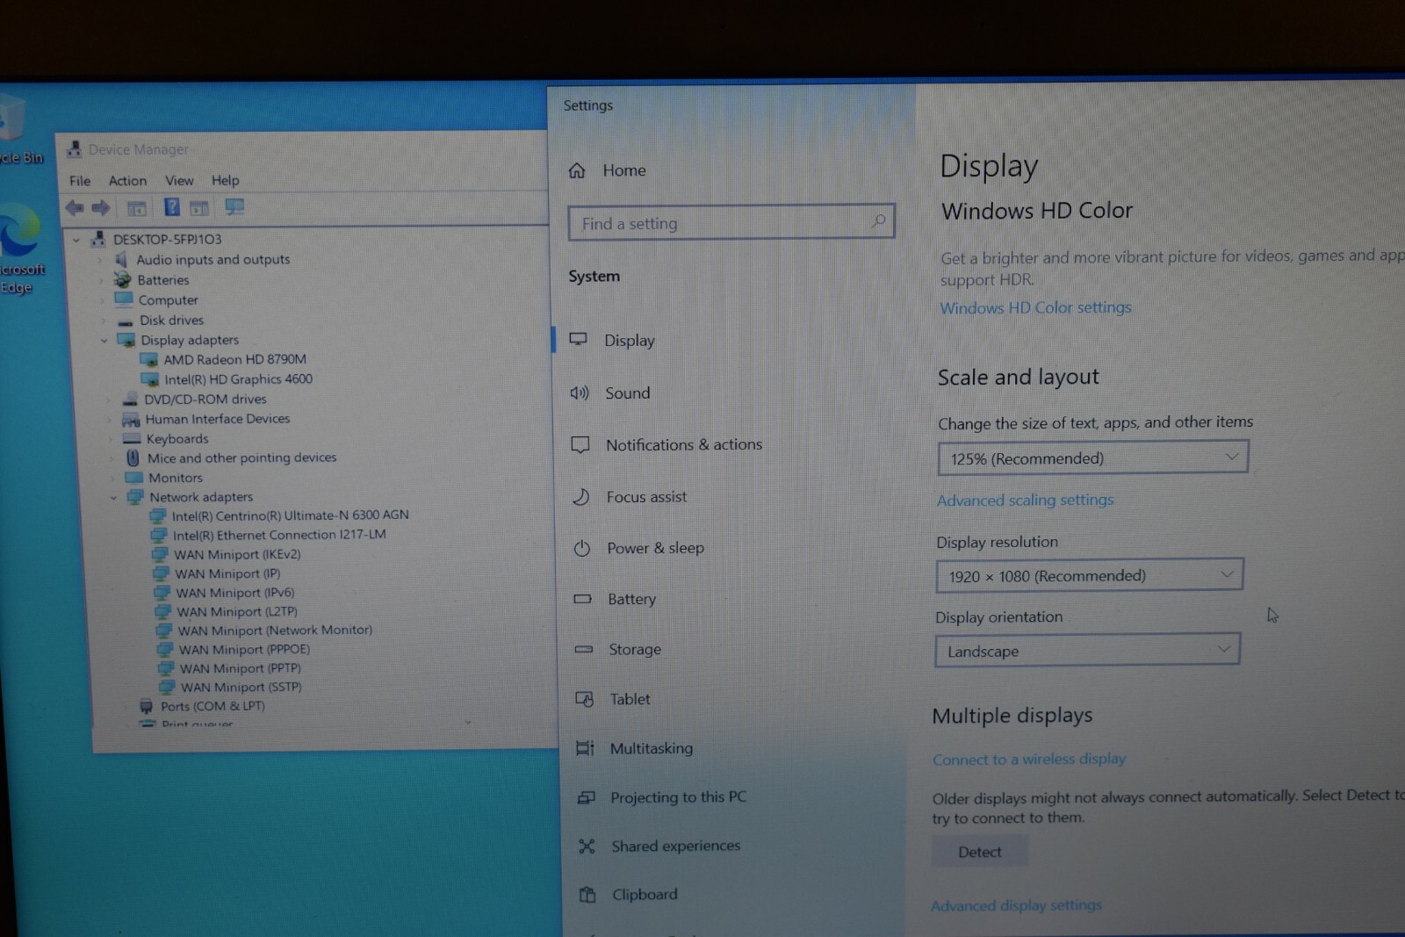Click Connect to a wireless display link
Viewport: 1405px width, 937px height.
[x=1029, y=759]
